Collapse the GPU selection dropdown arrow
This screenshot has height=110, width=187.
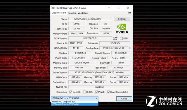click(x=96, y=98)
